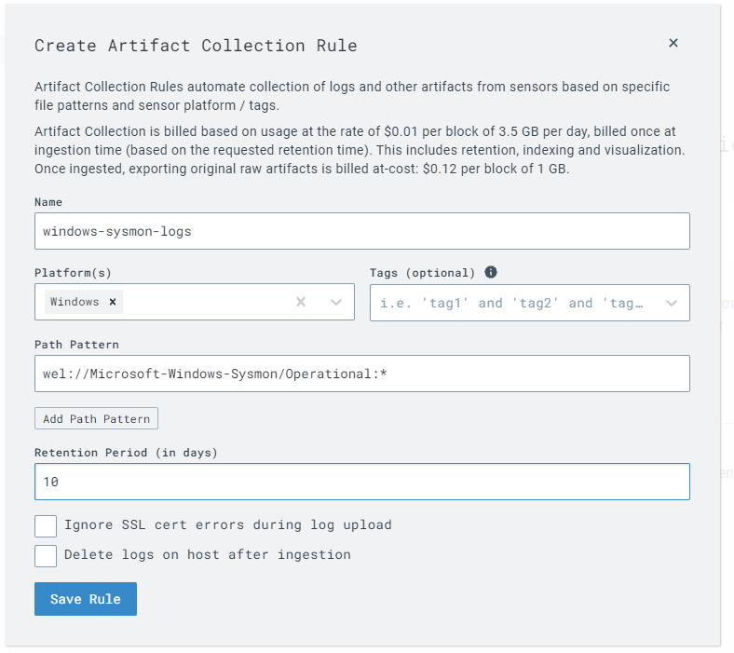734x653 pixels.
Task: Close the Create Artifact Collection Rule dialog
Action: pos(673,43)
